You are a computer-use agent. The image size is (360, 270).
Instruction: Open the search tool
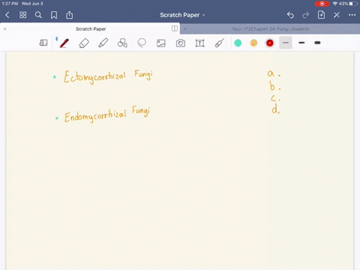click(38, 15)
